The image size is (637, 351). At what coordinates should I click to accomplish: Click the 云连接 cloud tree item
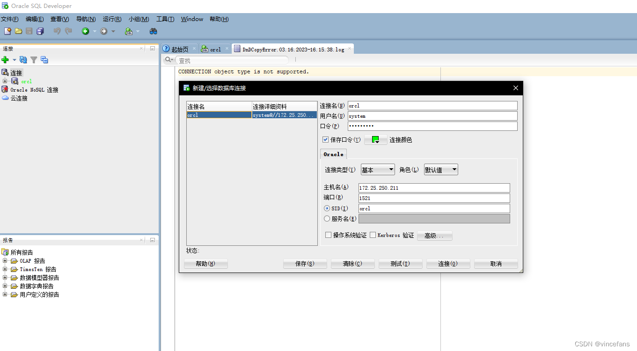coord(19,98)
